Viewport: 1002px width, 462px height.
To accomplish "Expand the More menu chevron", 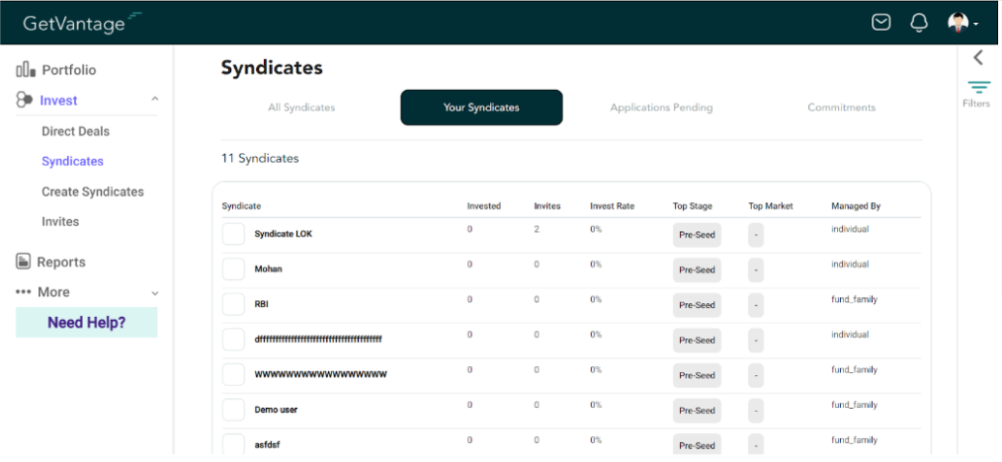I will pyautogui.click(x=154, y=293).
